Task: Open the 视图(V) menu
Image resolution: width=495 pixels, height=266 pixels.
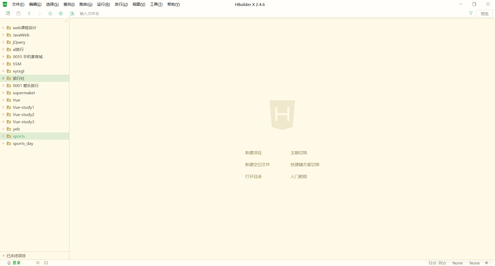Action: point(139,4)
